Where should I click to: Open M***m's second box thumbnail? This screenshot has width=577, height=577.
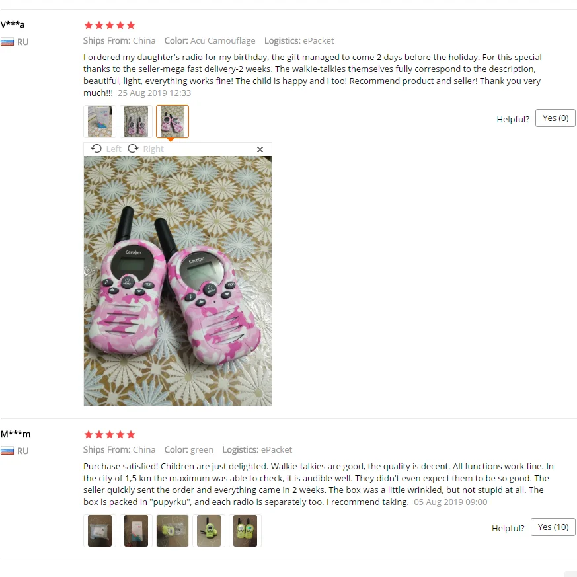pyautogui.click(x=136, y=531)
